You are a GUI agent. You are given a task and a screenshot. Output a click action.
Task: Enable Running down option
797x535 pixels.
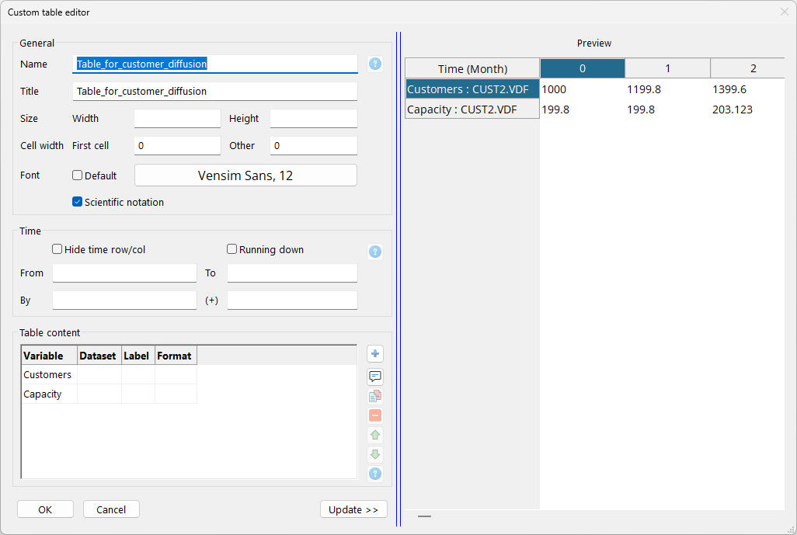231,248
